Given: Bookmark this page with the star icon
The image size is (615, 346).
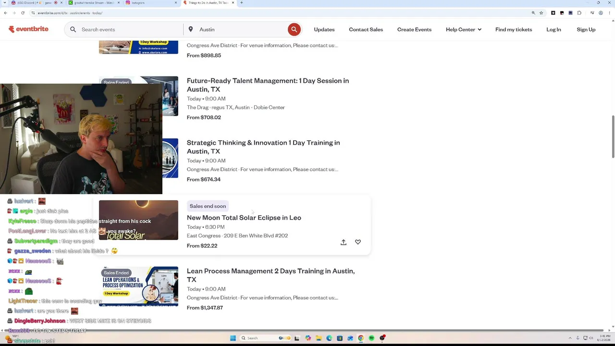Looking at the screenshot, I should click(541, 13).
